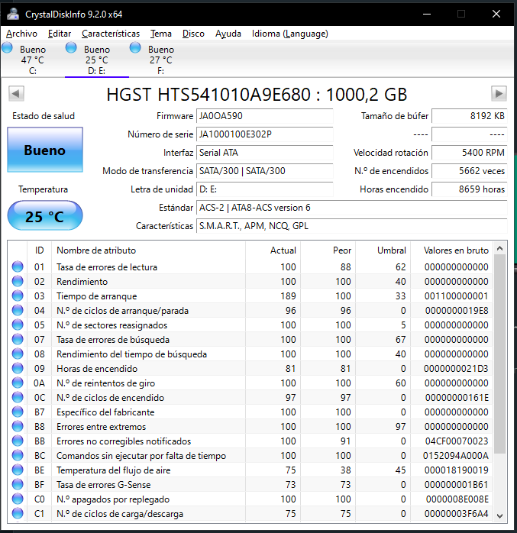Image resolution: width=517 pixels, height=533 pixels.
Task: Click raw value 04CF00070023
Action: (x=457, y=441)
